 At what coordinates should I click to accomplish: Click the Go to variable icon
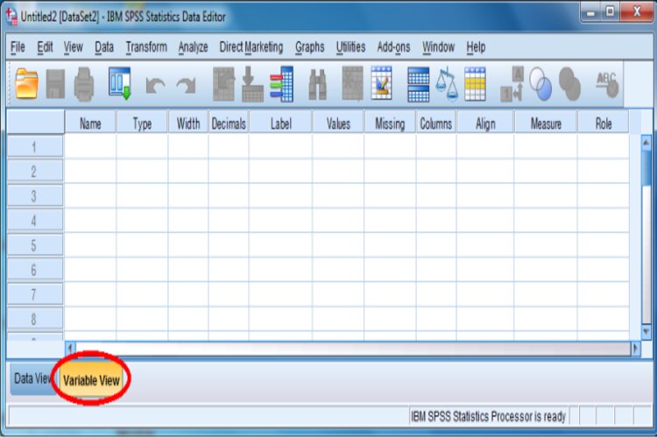click(x=252, y=84)
